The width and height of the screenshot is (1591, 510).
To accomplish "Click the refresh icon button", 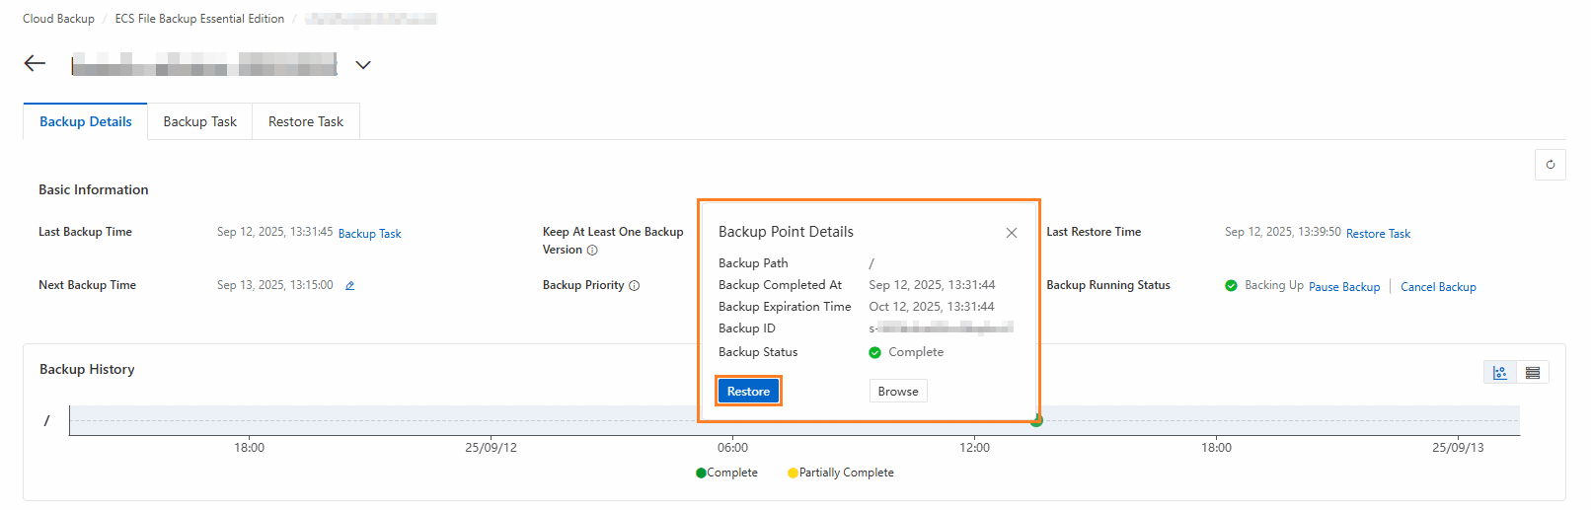I will coord(1550,165).
